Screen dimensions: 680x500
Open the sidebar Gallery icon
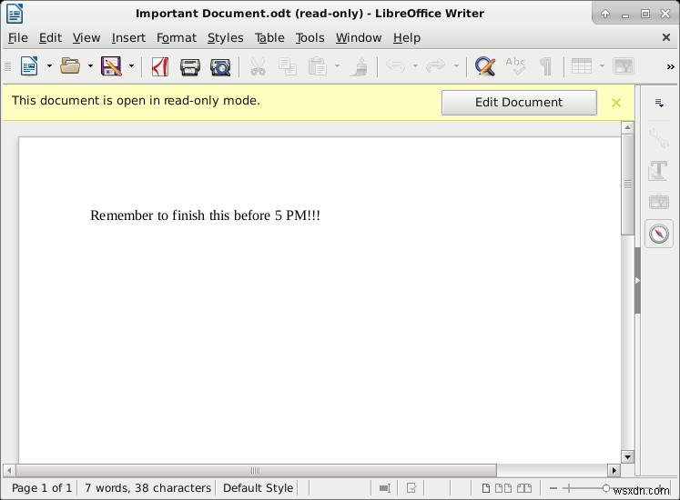pyautogui.click(x=659, y=202)
